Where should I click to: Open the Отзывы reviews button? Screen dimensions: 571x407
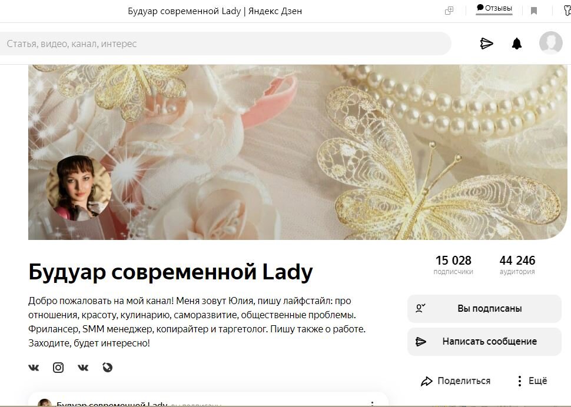pos(494,8)
